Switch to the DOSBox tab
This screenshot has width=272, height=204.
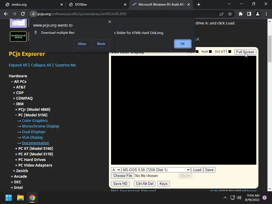click(97, 5)
